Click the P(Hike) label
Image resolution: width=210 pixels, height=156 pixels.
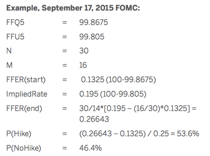(19, 134)
